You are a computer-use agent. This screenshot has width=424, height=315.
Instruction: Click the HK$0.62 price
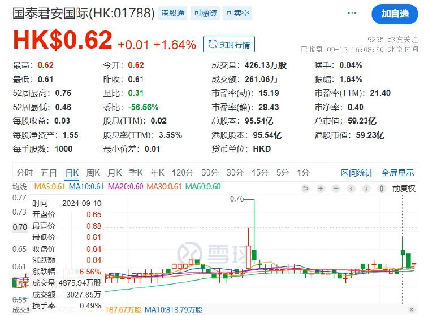click(x=62, y=40)
